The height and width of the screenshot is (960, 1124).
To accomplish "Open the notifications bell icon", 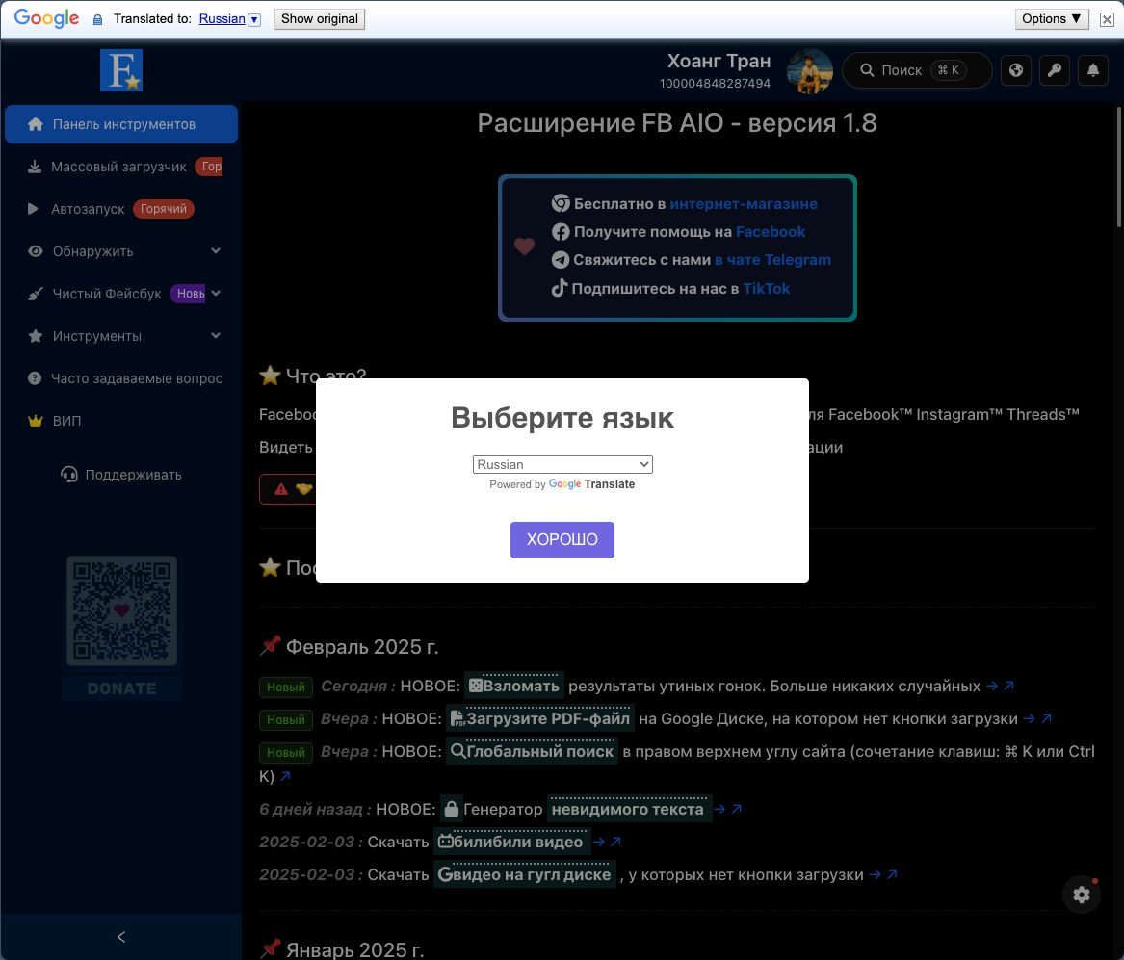I will tap(1093, 70).
